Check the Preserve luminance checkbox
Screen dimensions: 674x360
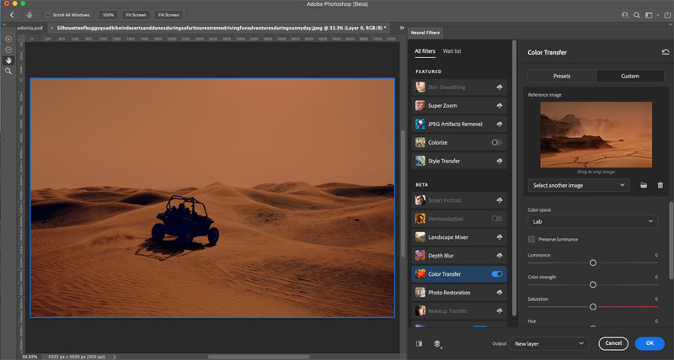(532, 239)
